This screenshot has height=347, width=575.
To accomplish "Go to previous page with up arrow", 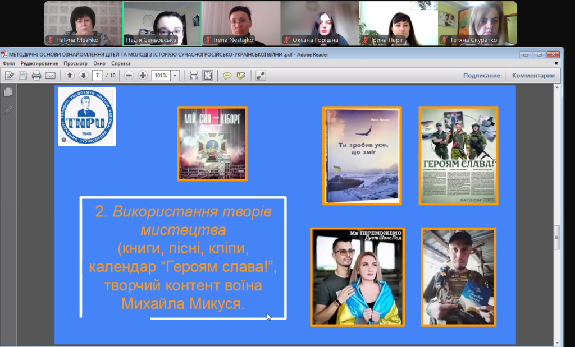I will [x=70, y=76].
